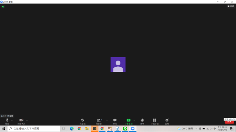The width and height of the screenshot is (236, 132).
Task: Open Breakout Rooms grid icon
Action: pos(155,121)
